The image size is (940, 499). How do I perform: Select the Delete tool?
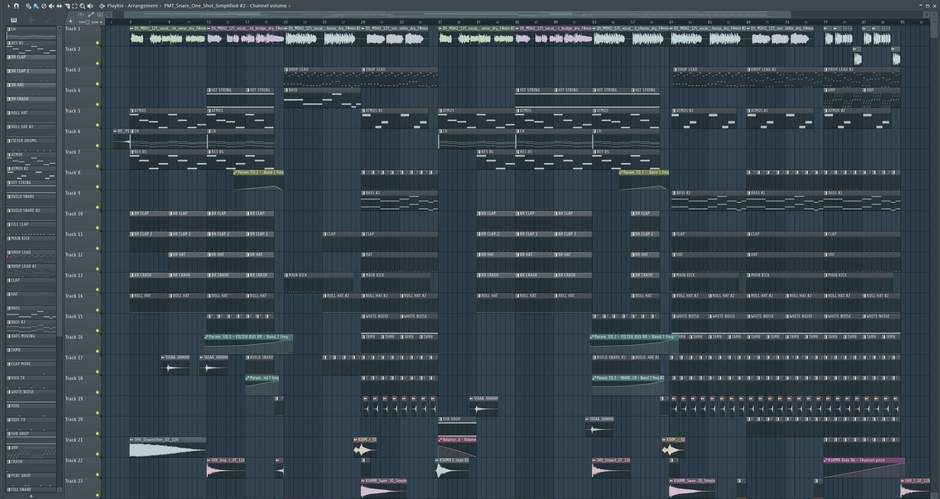(44, 6)
